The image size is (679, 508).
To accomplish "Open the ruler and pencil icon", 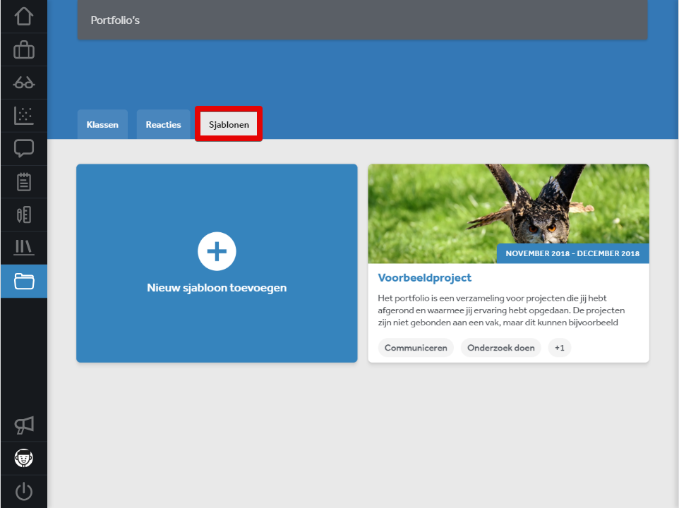I will [24, 214].
